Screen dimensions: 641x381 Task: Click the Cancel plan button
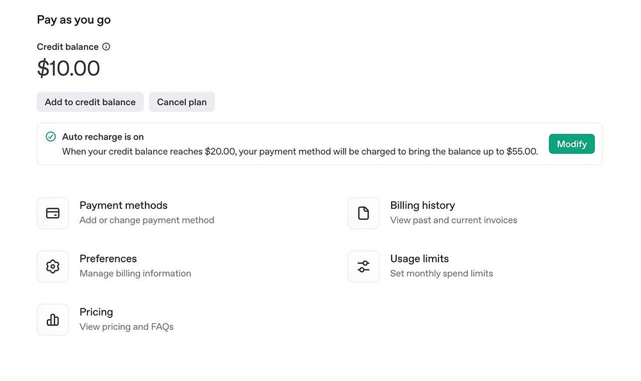[182, 102]
